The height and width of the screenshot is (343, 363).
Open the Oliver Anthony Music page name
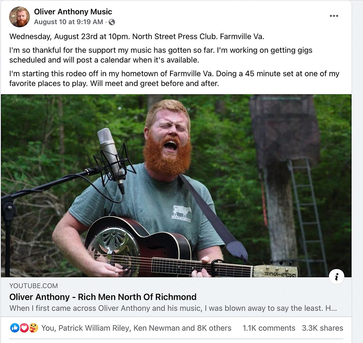tap(73, 12)
